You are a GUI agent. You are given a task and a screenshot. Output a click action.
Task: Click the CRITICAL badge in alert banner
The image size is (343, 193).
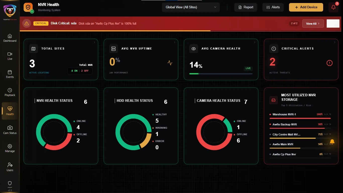tap(41, 23)
